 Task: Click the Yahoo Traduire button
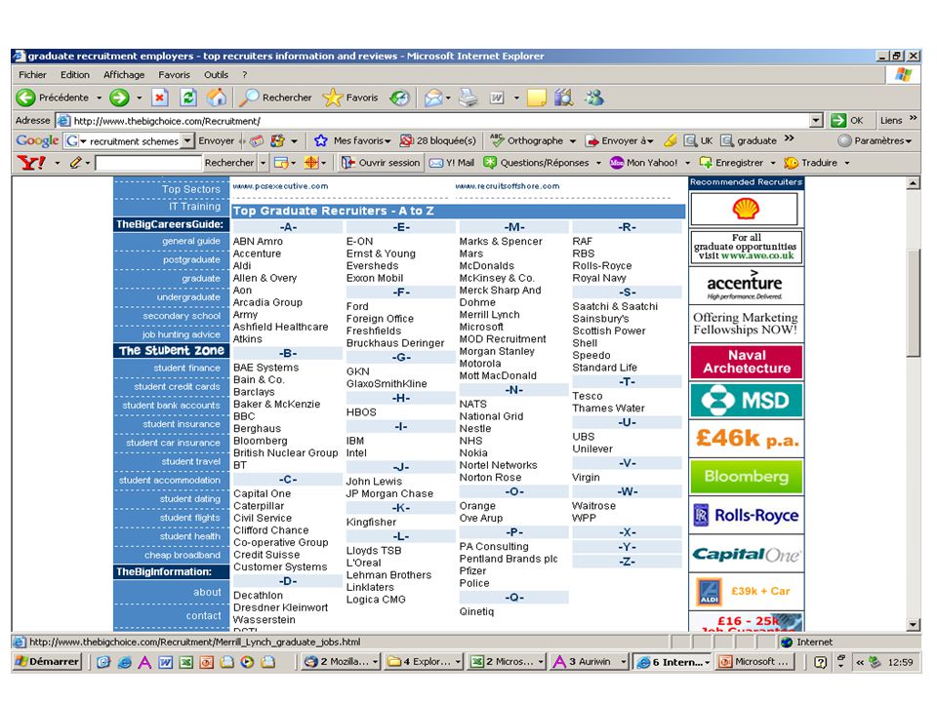pyautogui.click(x=811, y=163)
